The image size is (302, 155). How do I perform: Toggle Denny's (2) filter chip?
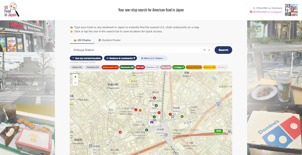pyautogui.click(x=210, y=67)
